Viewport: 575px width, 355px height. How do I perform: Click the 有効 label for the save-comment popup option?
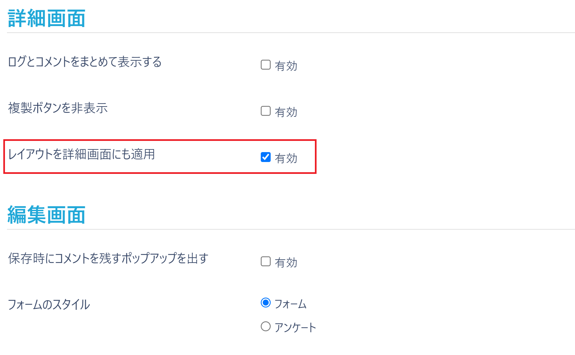[286, 263]
